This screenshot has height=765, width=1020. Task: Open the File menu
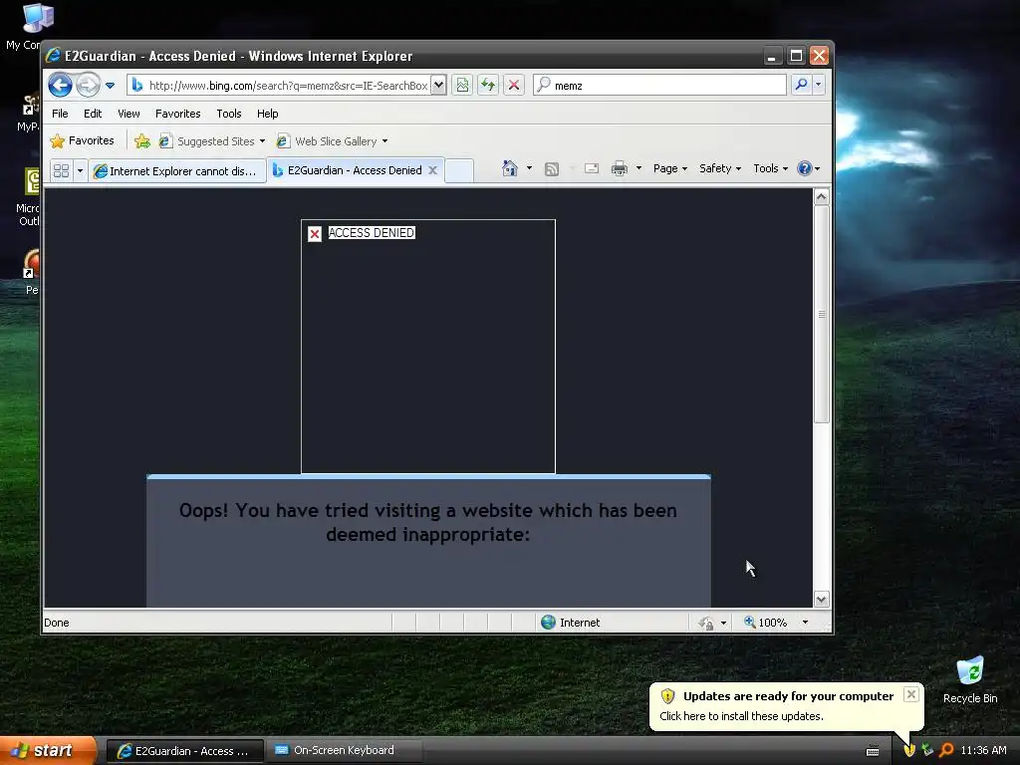click(x=60, y=114)
